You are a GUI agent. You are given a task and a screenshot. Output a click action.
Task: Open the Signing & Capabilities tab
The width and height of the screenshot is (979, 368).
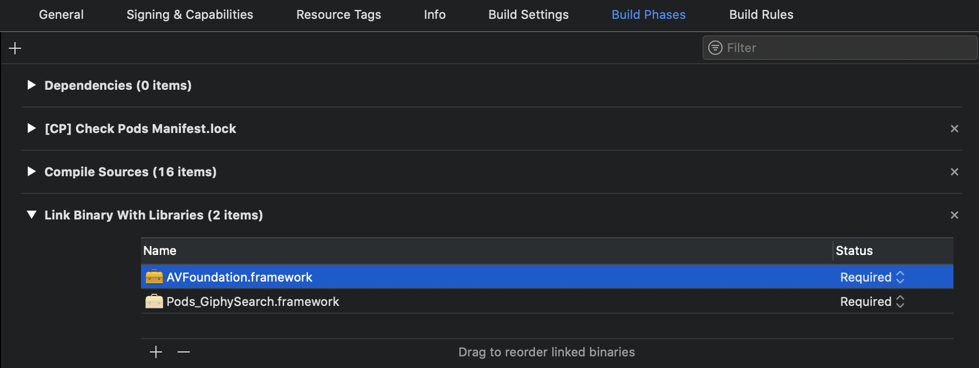pyautogui.click(x=190, y=15)
